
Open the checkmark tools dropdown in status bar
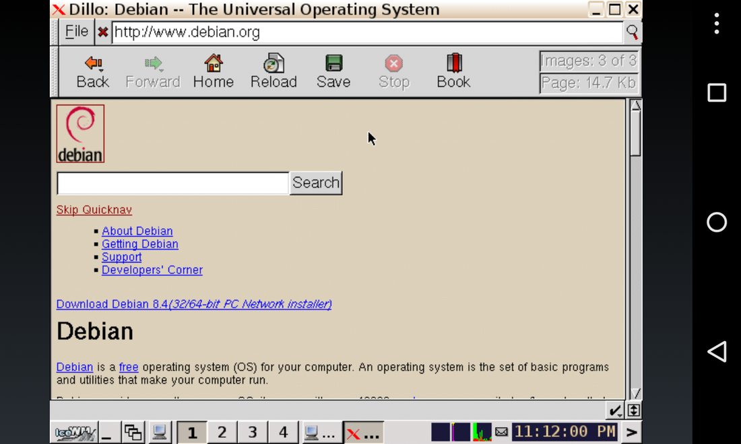point(615,410)
